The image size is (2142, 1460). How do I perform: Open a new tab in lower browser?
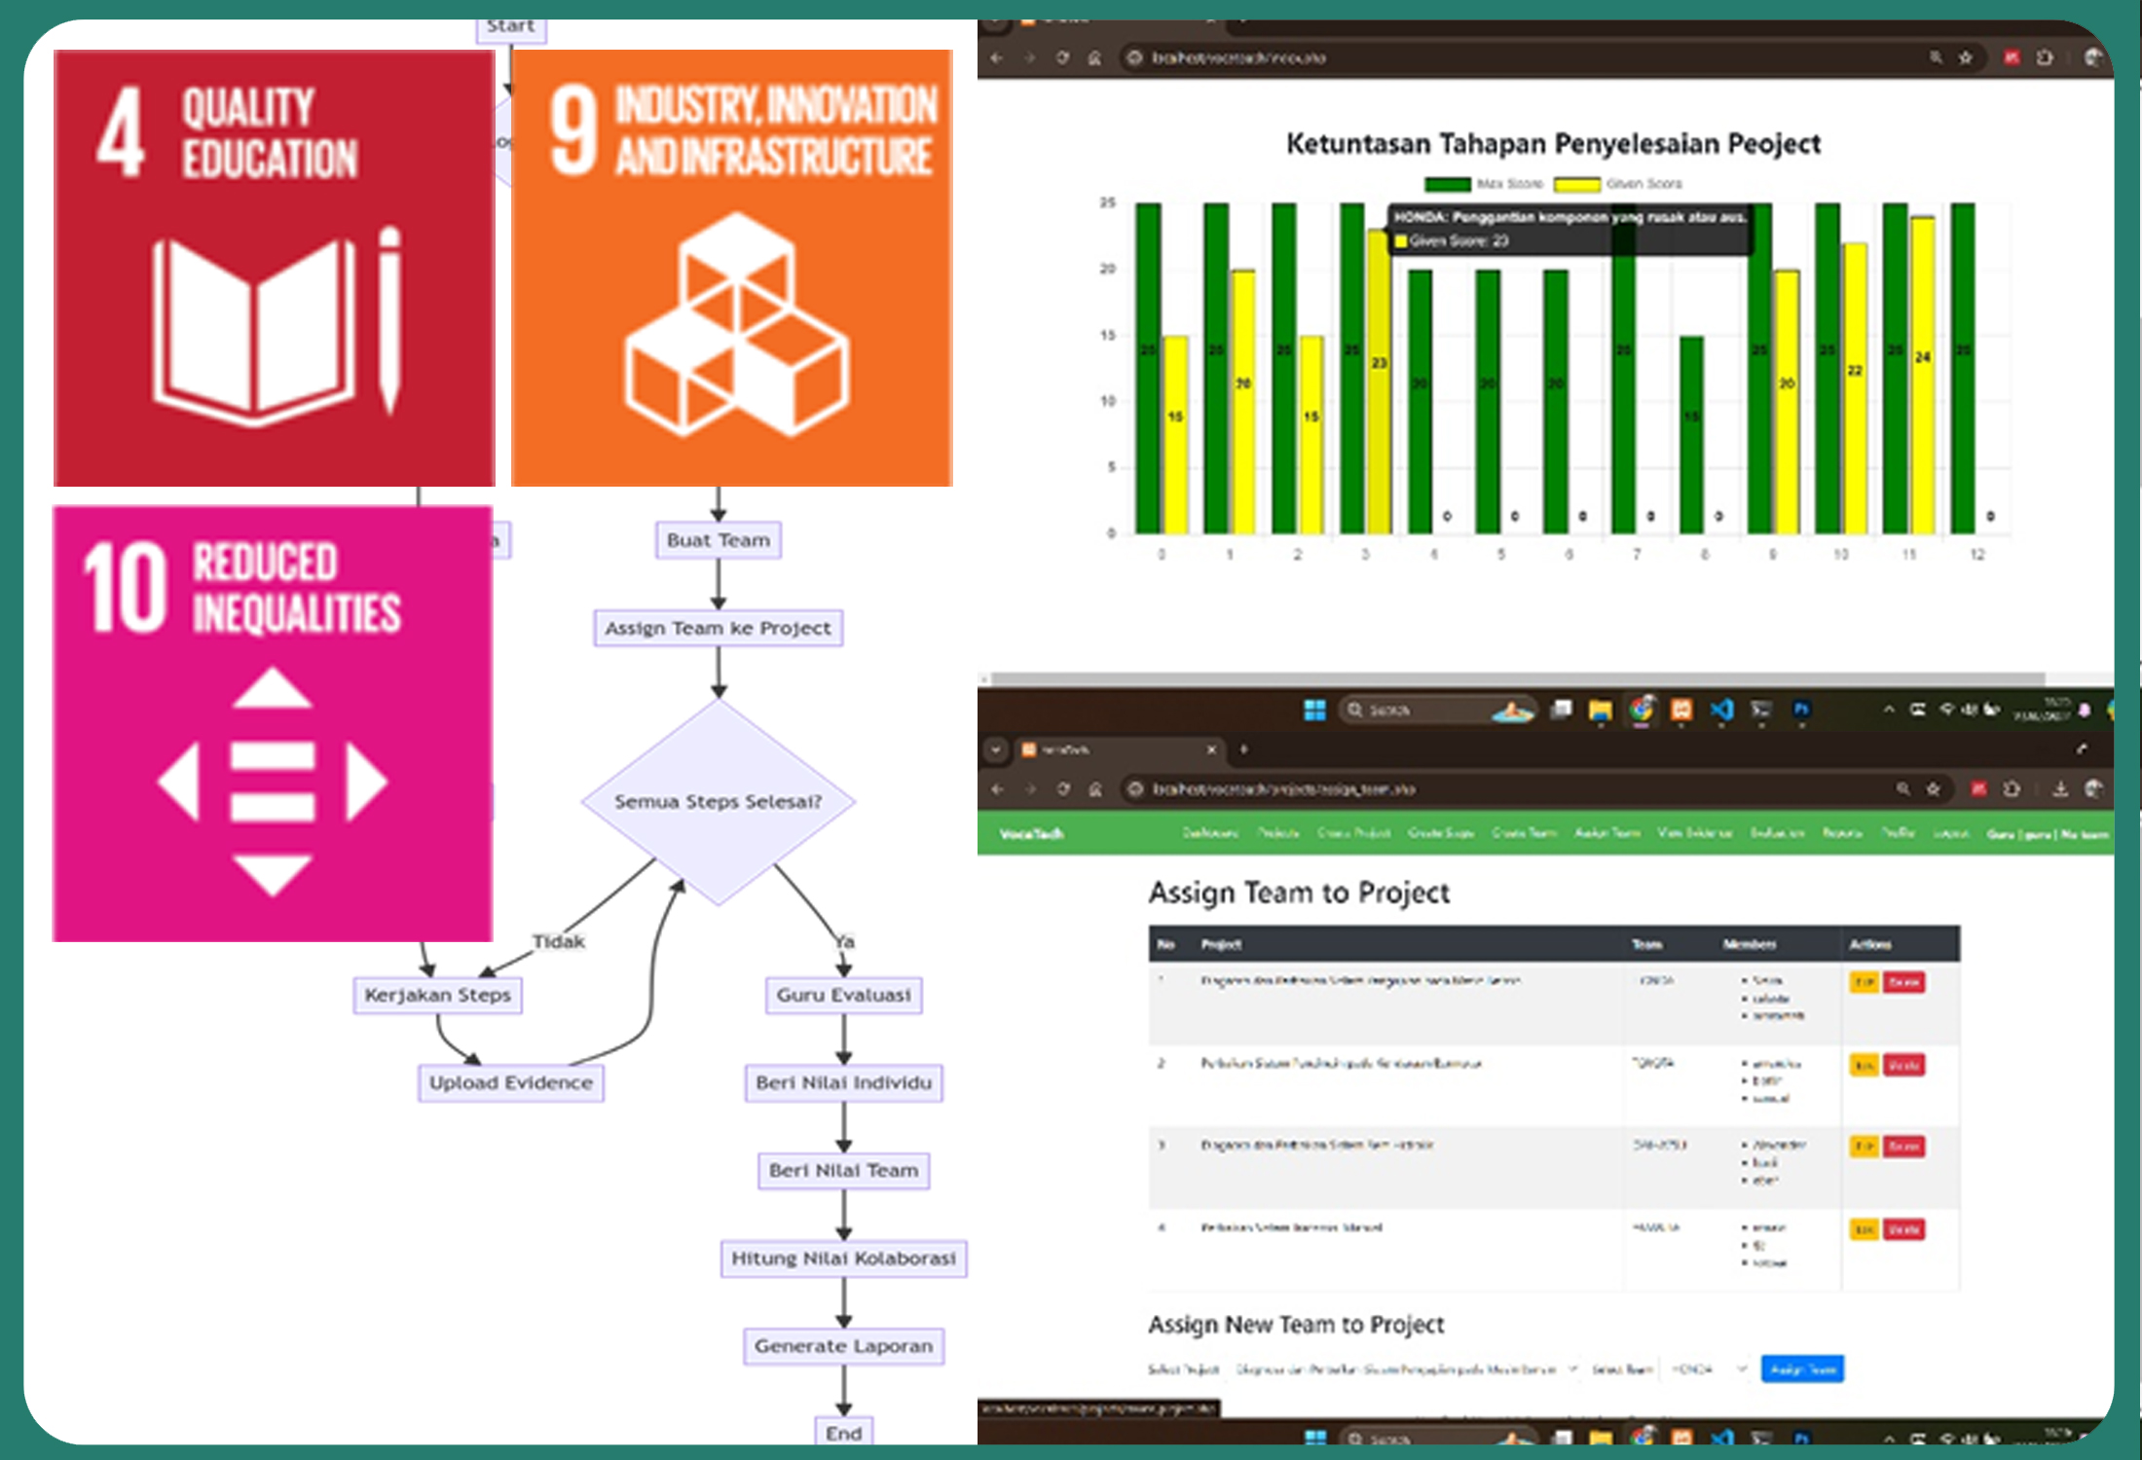[1243, 749]
